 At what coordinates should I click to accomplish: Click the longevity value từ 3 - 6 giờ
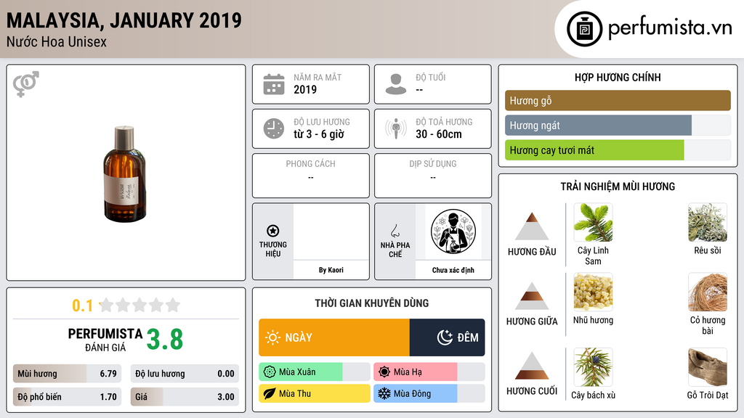(318, 134)
